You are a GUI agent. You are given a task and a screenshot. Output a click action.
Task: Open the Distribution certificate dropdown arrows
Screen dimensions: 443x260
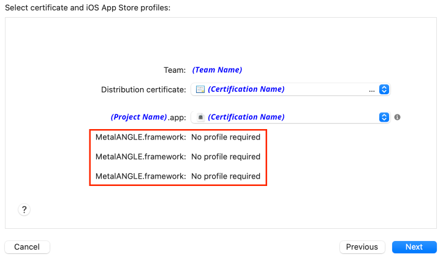click(x=384, y=89)
